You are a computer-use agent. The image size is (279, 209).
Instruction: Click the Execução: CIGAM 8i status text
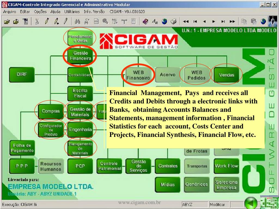pos(19,205)
